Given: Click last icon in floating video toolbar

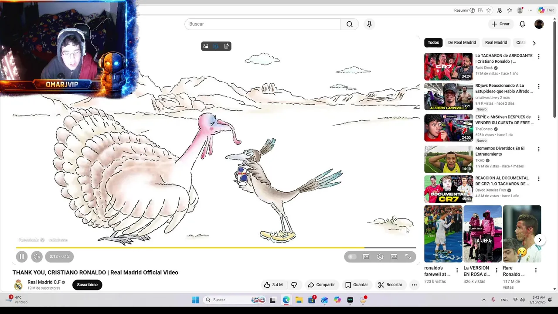Looking at the screenshot, I should click(x=226, y=46).
